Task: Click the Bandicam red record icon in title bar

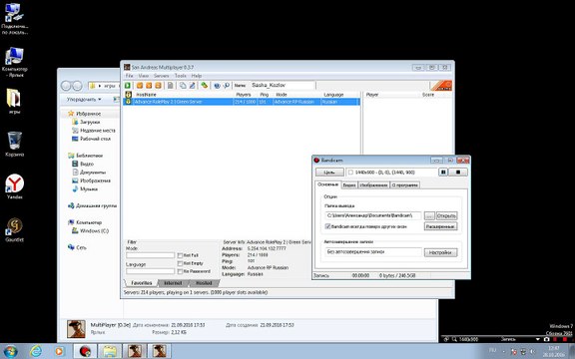Action: pos(316,161)
